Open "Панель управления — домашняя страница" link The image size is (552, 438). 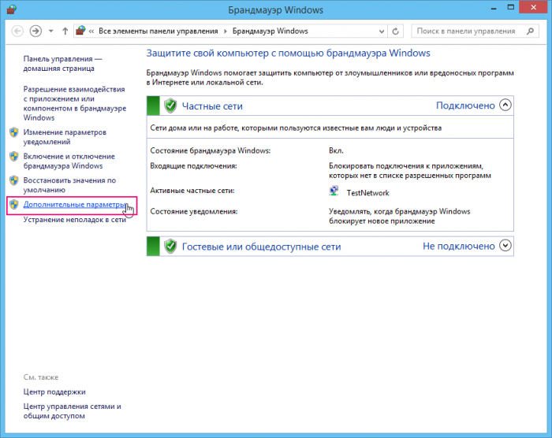click(x=62, y=64)
